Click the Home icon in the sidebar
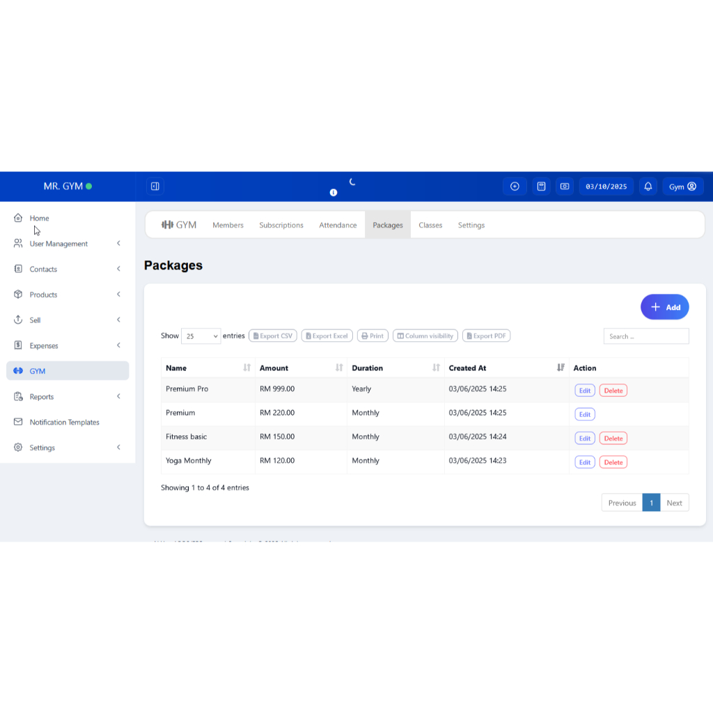This screenshot has width=713, height=713. pos(18,218)
